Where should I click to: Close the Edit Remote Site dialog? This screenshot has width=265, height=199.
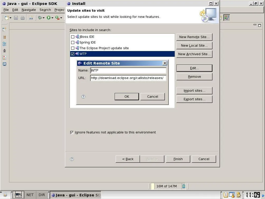pyautogui.click(x=165, y=63)
